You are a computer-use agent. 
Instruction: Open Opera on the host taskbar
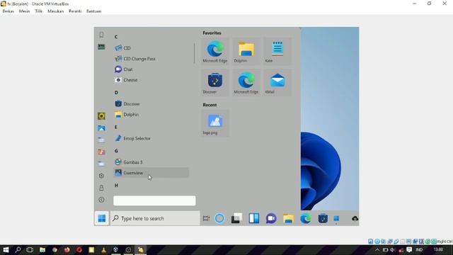click(79, 249)
